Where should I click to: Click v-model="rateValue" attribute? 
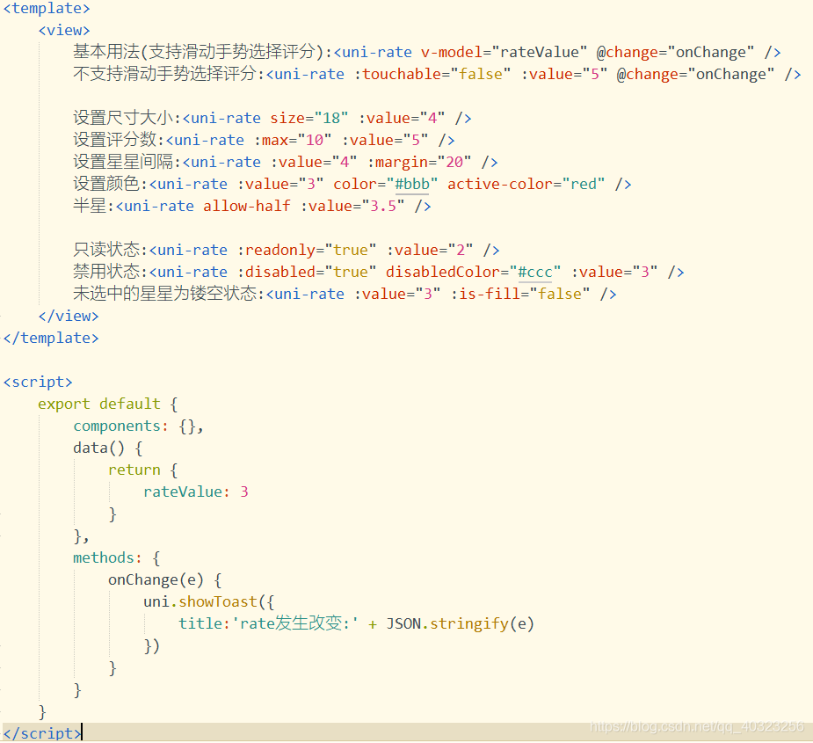click(x=504, y=52)
